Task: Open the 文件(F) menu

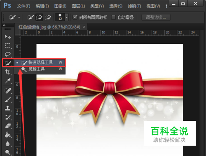Action: [23, 6]
